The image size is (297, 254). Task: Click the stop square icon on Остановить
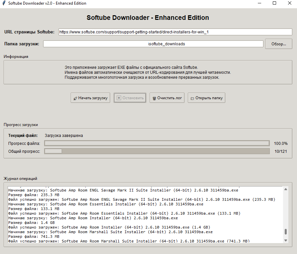coord(119,98)
